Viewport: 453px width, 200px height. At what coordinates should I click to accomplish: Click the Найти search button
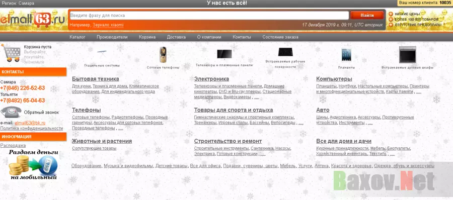[367, 16]
